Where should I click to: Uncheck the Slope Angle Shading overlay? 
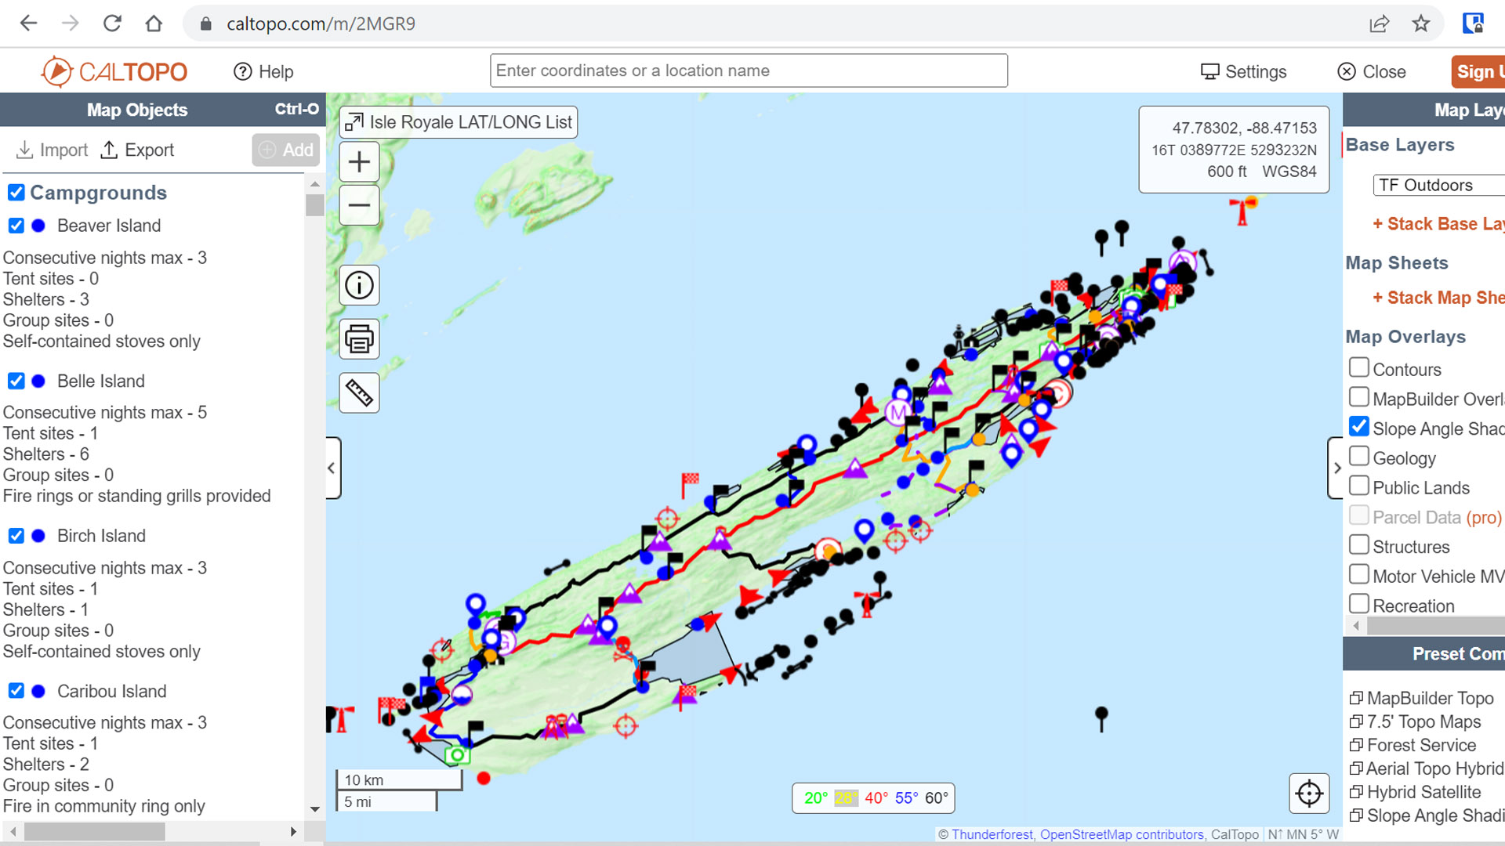click(x=1359, y=427)
